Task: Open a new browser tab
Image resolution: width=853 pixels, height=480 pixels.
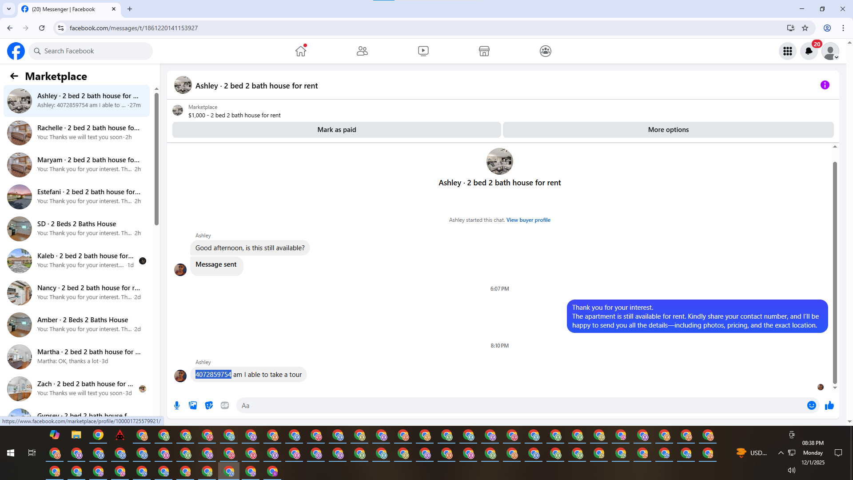Action: tap(130, 9)
